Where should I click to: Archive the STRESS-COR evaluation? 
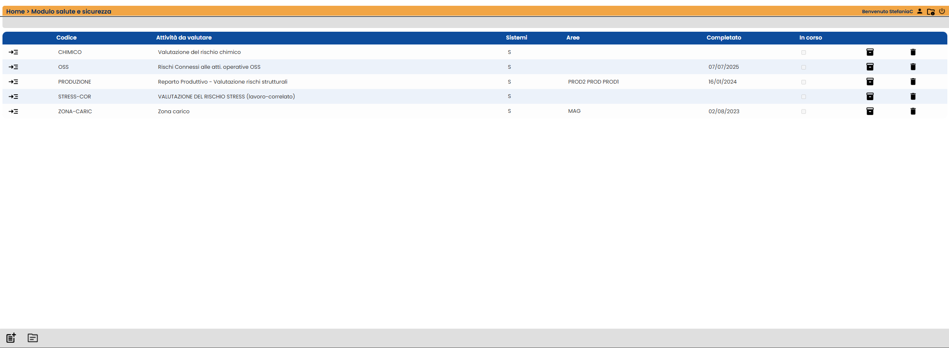[x=870, y=96]
